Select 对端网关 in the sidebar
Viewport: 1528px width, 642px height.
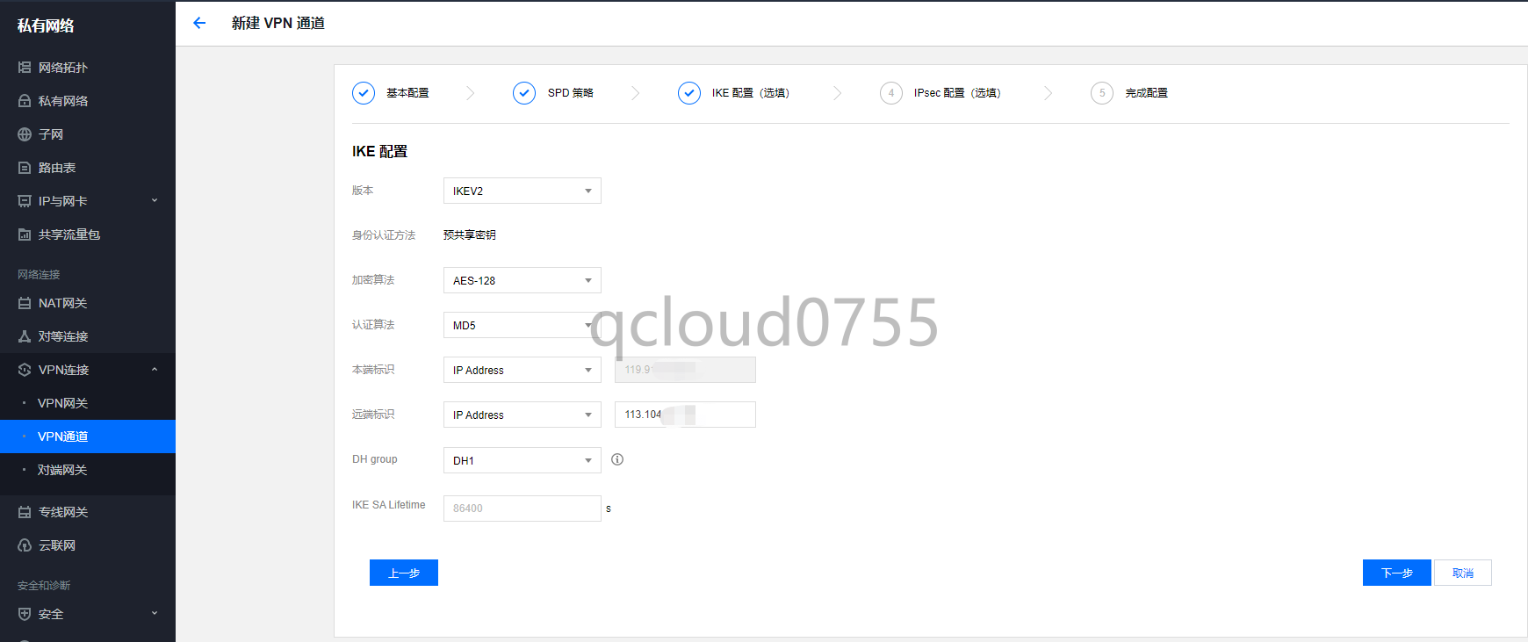click(62, 470)
